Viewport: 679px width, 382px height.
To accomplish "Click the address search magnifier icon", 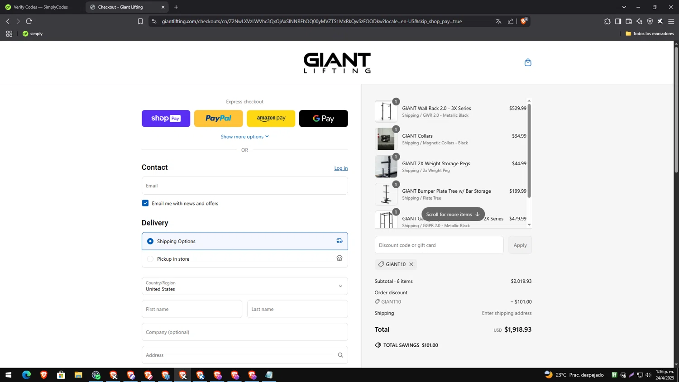I will pyautogui.click(x=340, y=355).
